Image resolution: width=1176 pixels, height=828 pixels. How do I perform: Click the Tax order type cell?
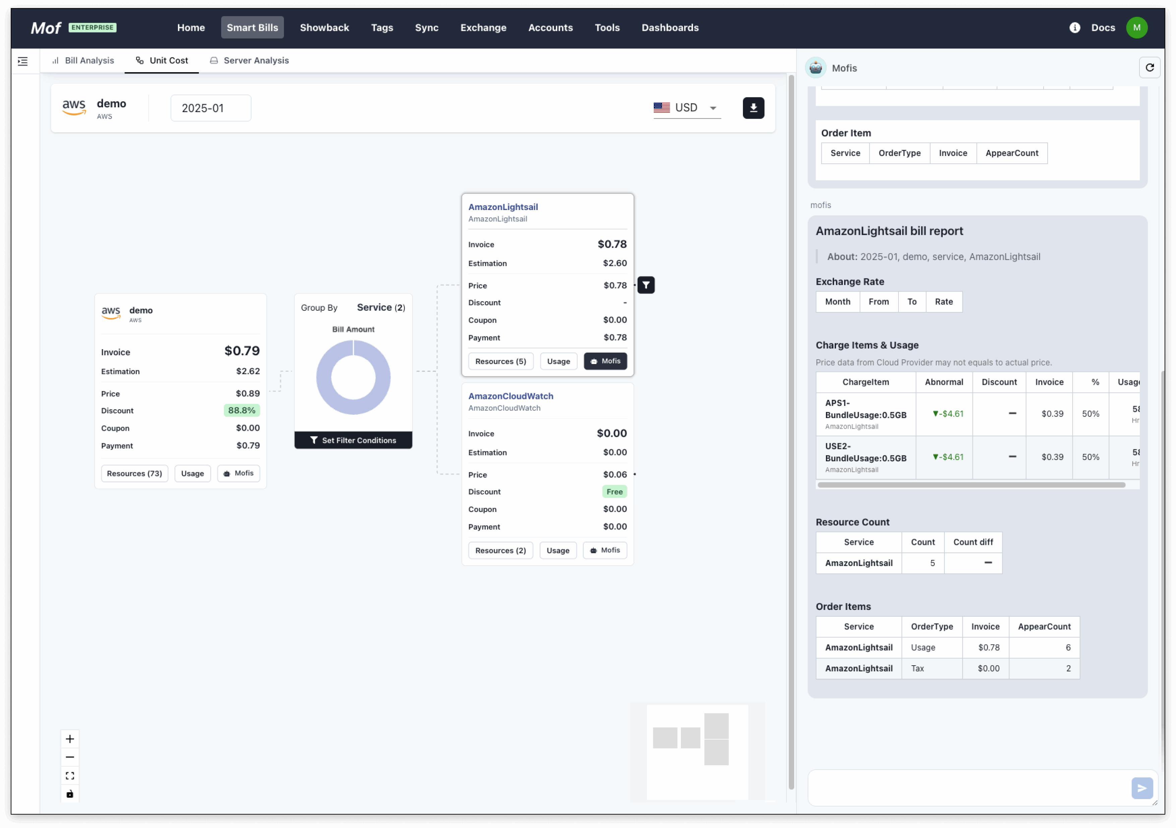coord(932,669)
